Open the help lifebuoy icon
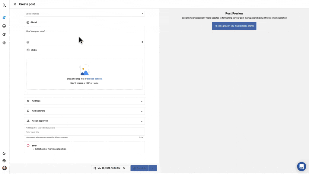309x174 pixels. coord(4,161)
